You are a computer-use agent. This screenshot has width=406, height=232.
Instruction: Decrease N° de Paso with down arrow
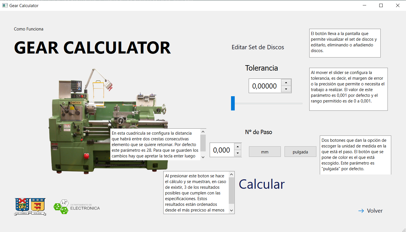pyautogui.click(x=238, y=153)
